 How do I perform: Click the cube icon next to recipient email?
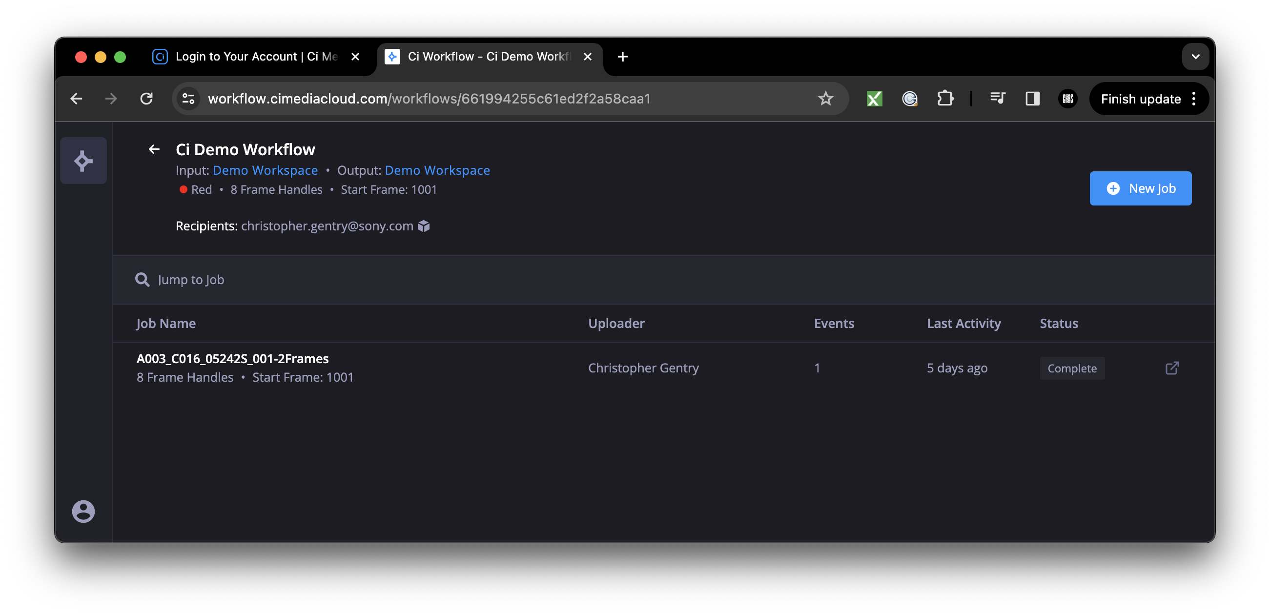tap(424, 226)
